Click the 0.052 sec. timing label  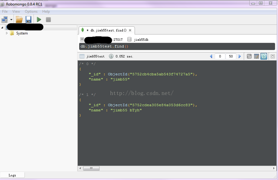click(124, 56)
